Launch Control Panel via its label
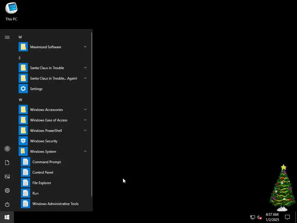The image size is (297, 223). pyautogui.click(x=43, y=172)
